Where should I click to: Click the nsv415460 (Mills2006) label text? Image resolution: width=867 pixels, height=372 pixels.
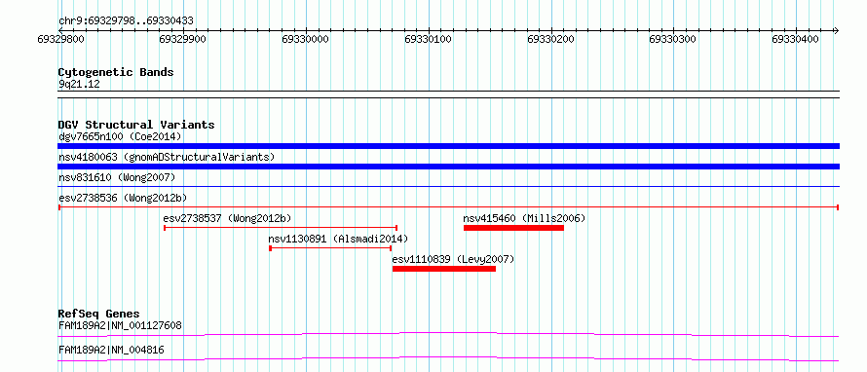point(524,218)
